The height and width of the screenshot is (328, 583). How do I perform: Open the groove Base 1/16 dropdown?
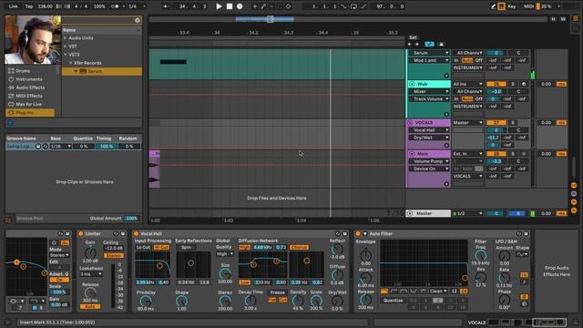coord(61,147)
